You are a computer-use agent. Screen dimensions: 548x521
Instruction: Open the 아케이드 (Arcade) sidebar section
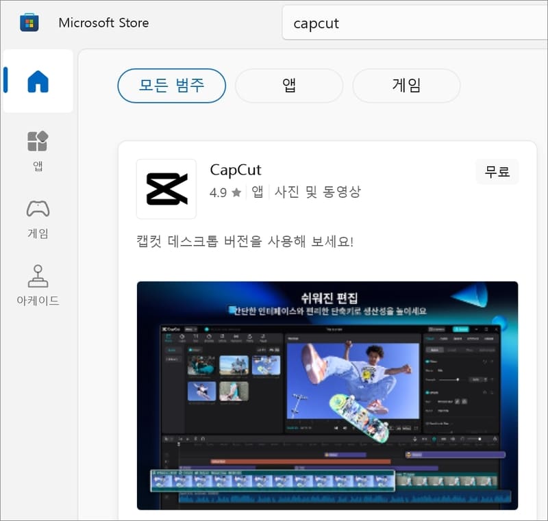38,285
